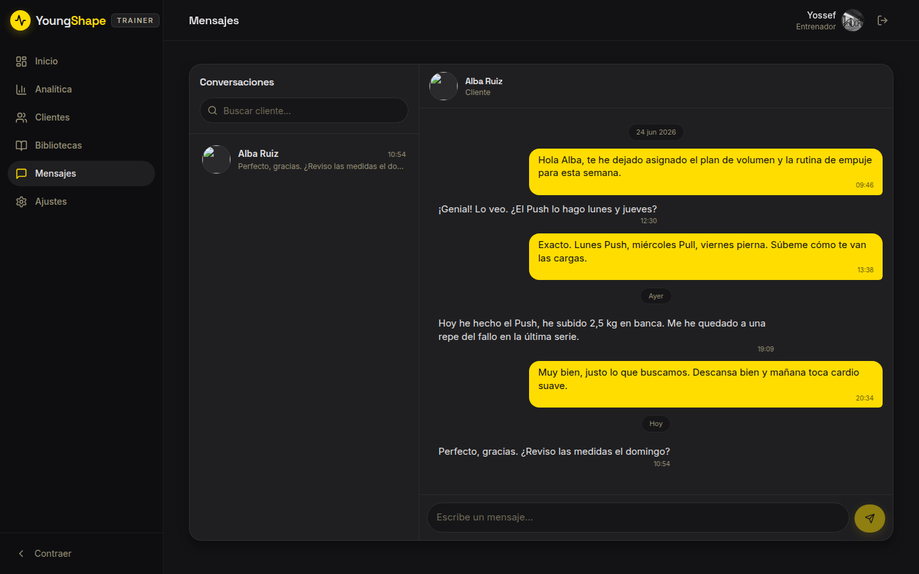919x574 pixels.
Task: Open Alba Ruiz conversation in list
Action: [304, 159]
